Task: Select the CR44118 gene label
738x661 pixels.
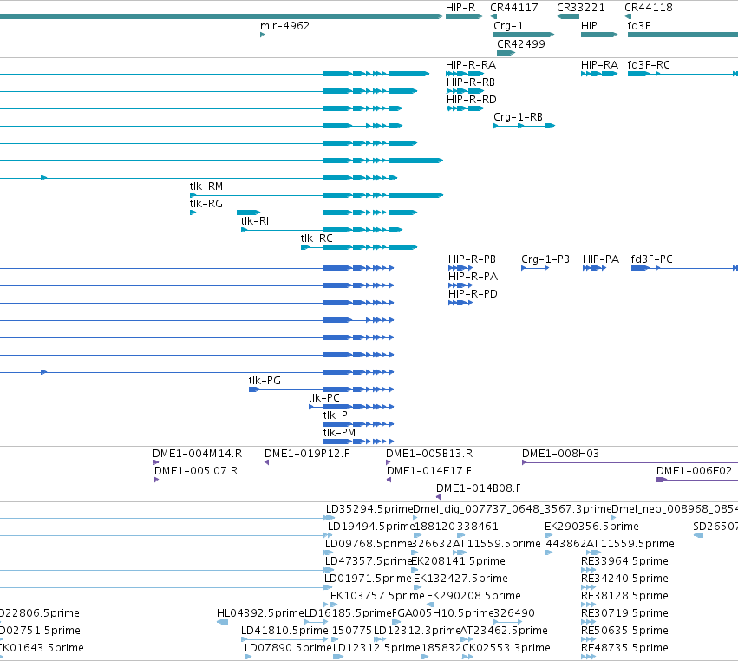Action: (x=649, y=8)
